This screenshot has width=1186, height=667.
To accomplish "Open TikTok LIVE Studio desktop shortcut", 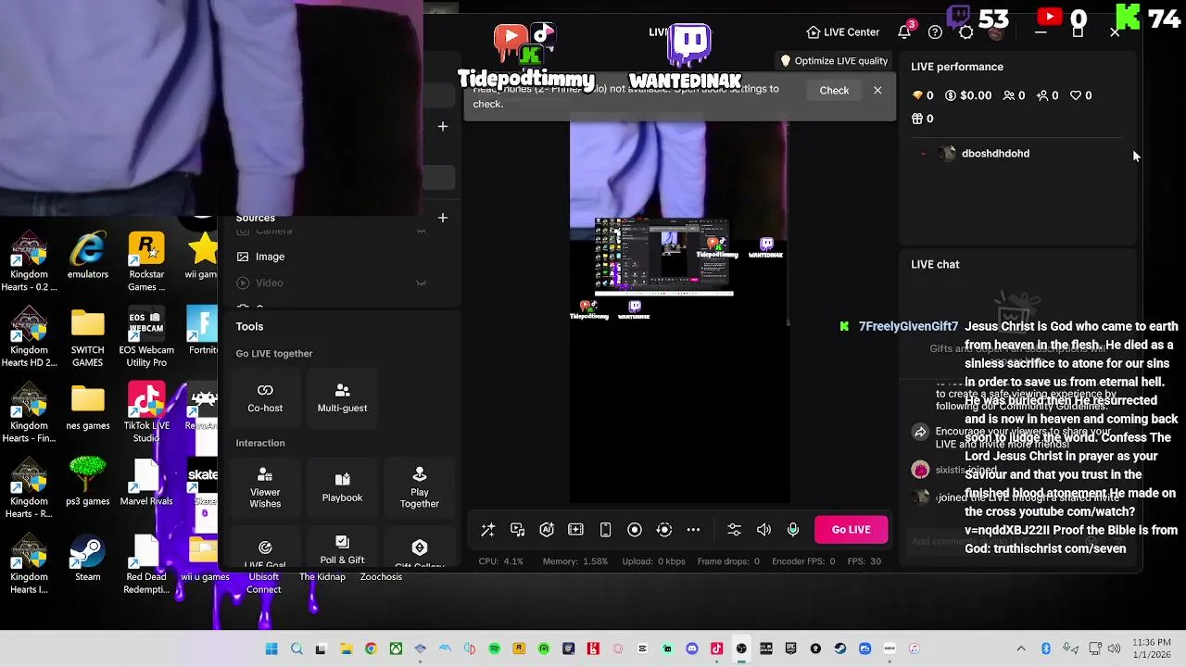I will [x=146, y=414].
